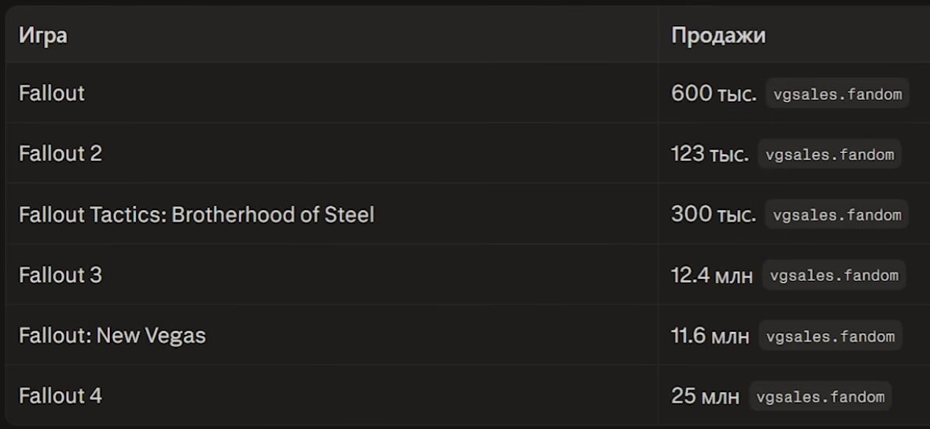Click the 11.6 млн sales figure
Viewport: 930px width, 429px height.
pos(710,336)
